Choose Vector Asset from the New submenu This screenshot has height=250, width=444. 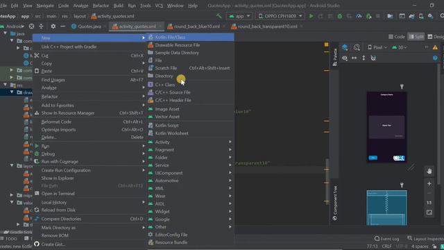pyautogui.click(x=189, y=117)
